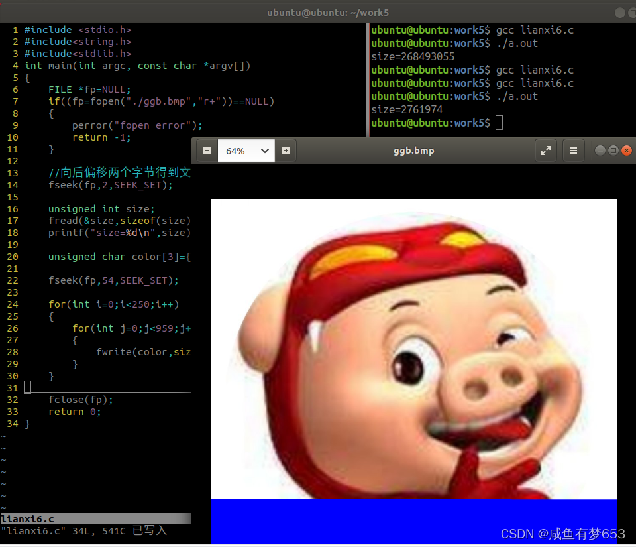Click the fwrite(color line 28

[x=144, y=352]
